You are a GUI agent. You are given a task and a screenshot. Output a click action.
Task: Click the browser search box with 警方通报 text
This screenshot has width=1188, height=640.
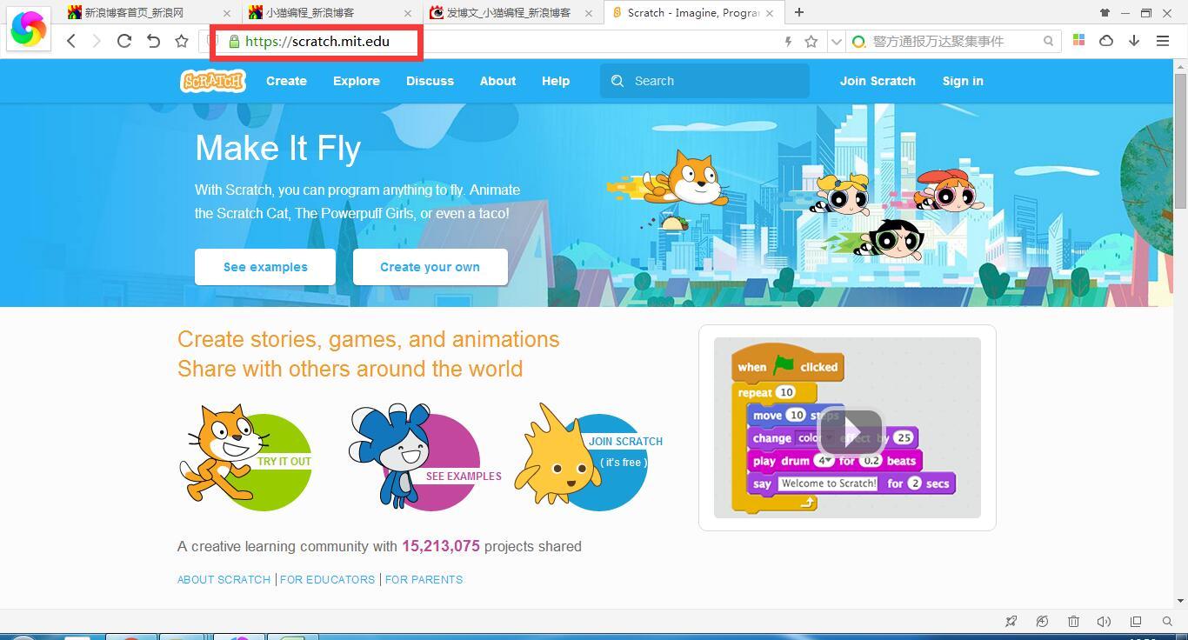952,41
